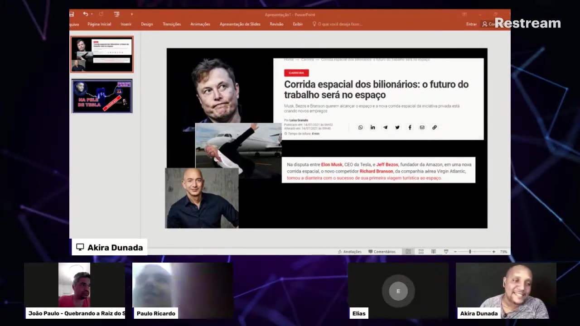
Task: Switch to Normal view icon
Action: (x=408, y=251)
